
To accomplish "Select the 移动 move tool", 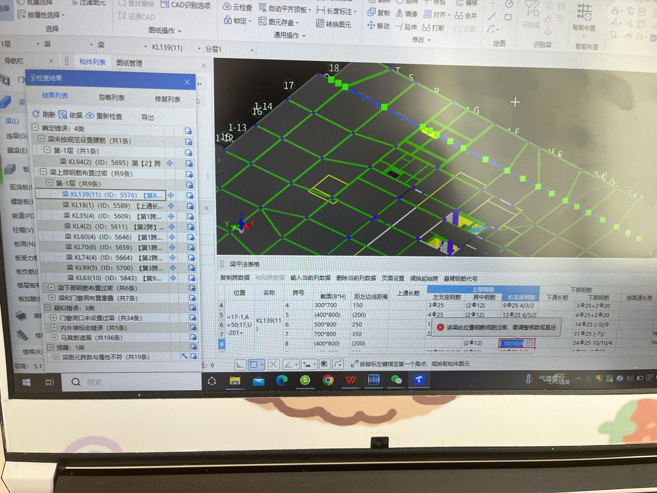I will (379, 26).
